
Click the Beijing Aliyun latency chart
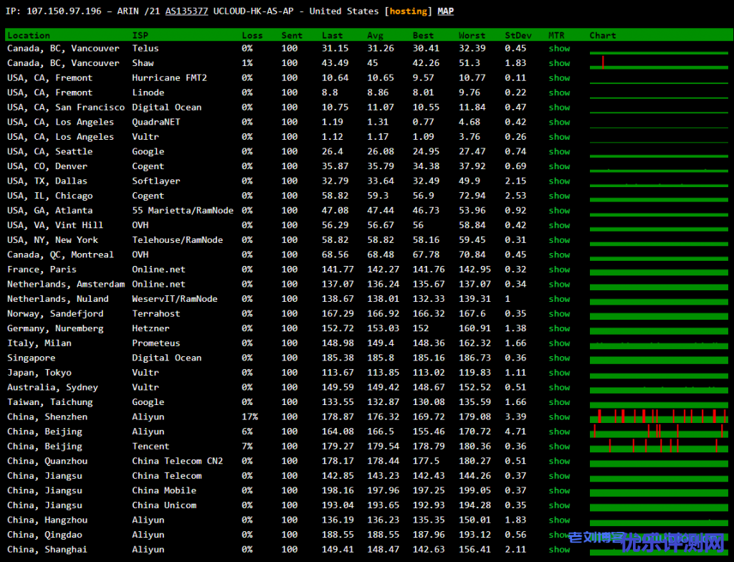click(x=658, y=432)
